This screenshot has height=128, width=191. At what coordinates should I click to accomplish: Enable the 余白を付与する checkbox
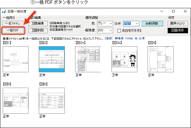coord(119,31)
